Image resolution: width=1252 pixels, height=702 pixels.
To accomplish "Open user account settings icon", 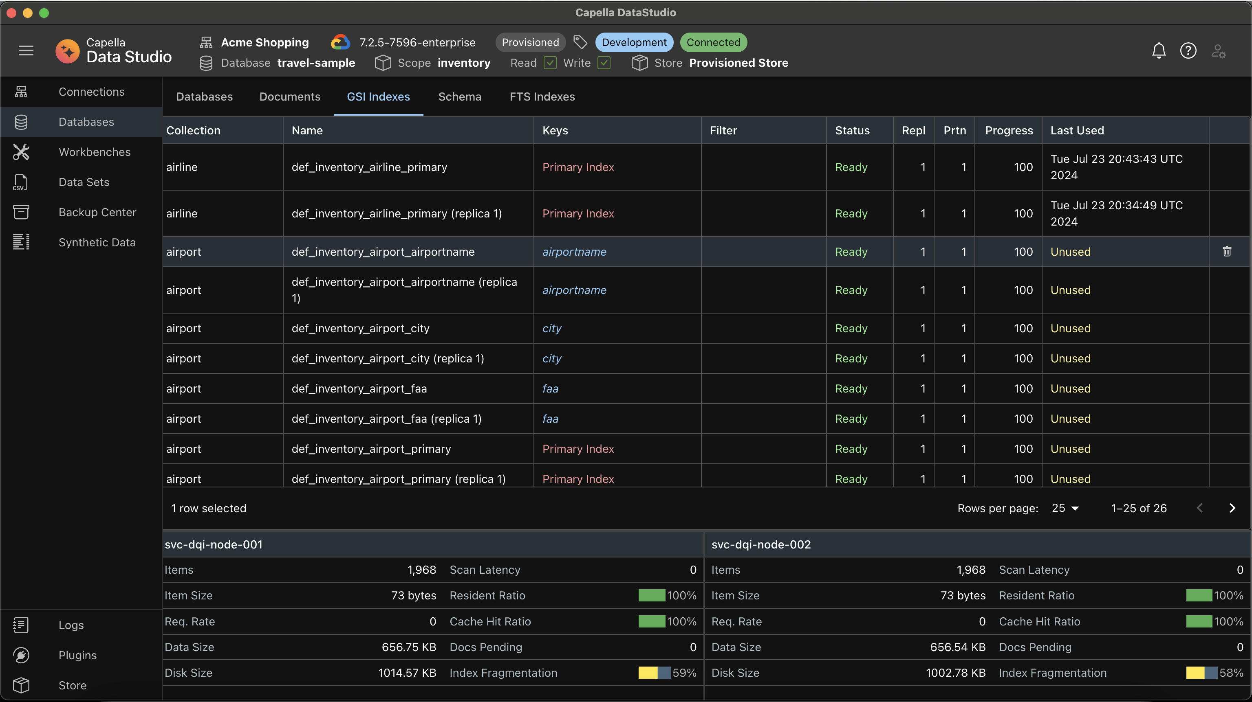I will pos(1218,50).
